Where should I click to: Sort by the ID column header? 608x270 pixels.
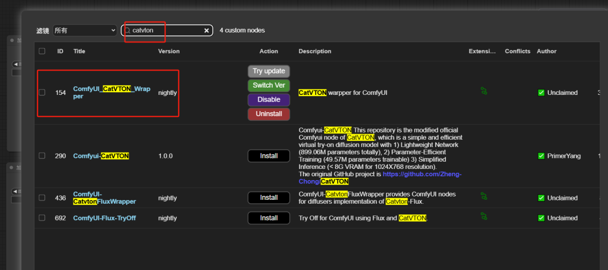click(x=60, y=51)
